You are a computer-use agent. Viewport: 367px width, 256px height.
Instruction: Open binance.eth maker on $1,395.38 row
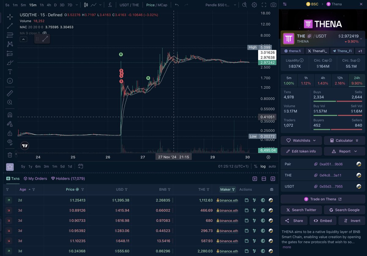pos(227,200)
